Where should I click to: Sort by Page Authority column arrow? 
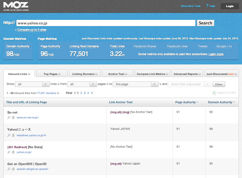[198, 102]
